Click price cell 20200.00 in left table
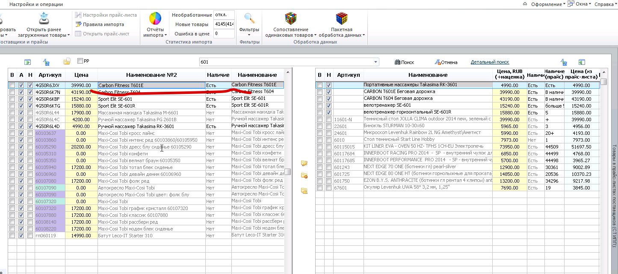Screen dimensions: 618x274 tap(81, 147)
